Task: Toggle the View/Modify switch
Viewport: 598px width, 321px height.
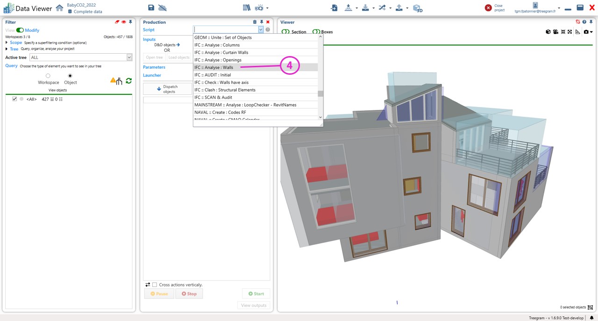Action: pos(20,30)
